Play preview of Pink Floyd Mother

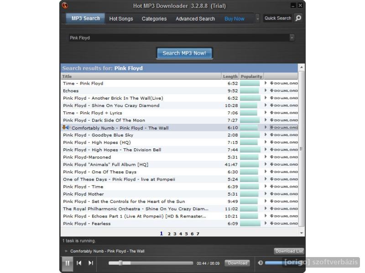[266, 194]
